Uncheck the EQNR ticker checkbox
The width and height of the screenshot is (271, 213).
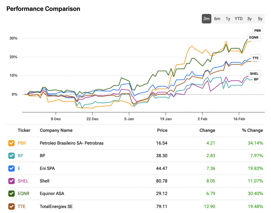coord(11,194)
